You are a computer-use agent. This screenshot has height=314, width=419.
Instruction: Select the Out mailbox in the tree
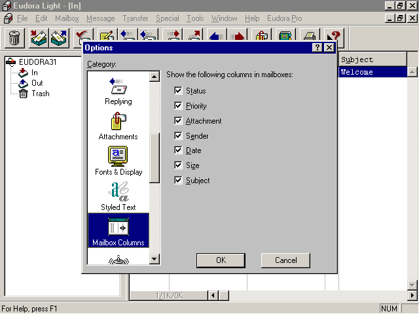[37, 83]
